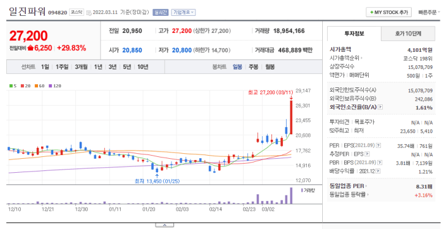Viewport: 441px width, 229px height.
Task: Click the orange 60-day moving average legend
Action: pyautogui.click(x=40, y=86)
